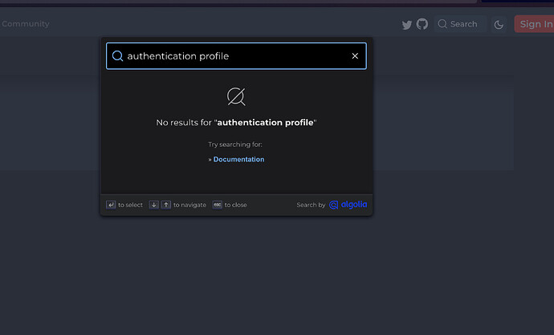Click the 'to select' footer label
The width and height of the screenshot is (554, 335).
130,205
